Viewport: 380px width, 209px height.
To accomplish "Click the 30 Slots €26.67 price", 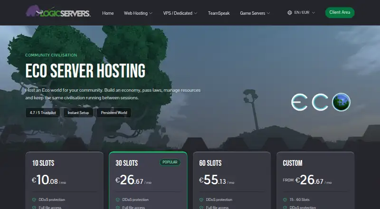I will 133,180.
